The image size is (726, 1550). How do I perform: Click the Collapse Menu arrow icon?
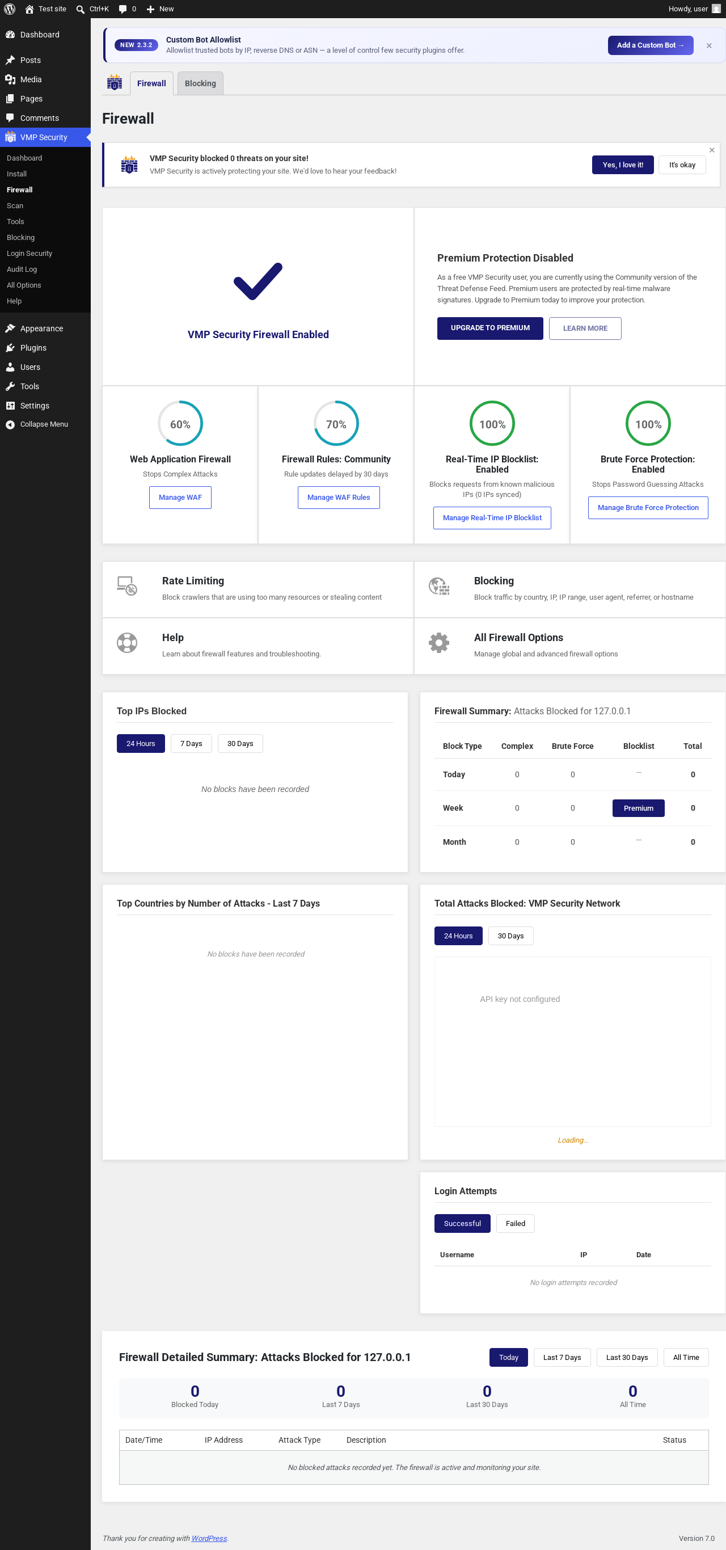[10, 425]
